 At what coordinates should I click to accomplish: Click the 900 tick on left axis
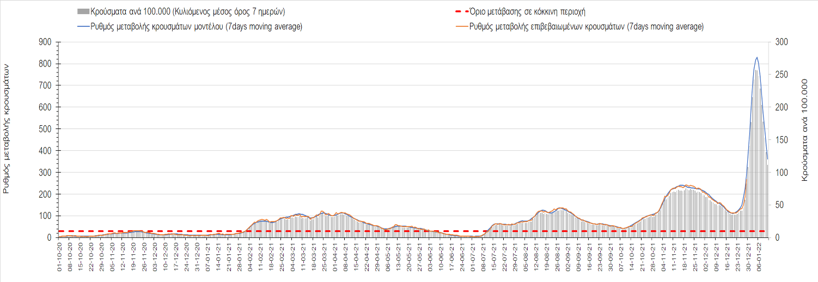[44, 42]
